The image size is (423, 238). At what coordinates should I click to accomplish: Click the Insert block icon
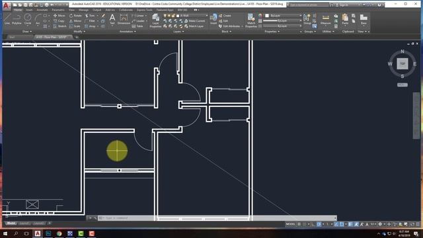point(213,19)
